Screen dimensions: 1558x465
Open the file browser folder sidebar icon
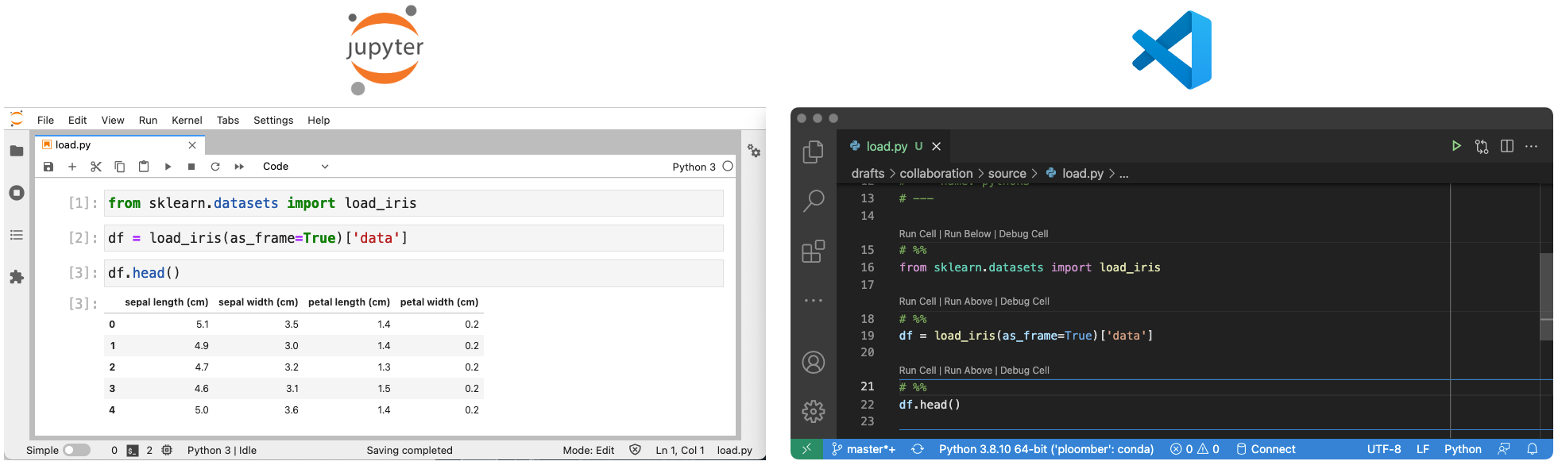pos(17,151)
